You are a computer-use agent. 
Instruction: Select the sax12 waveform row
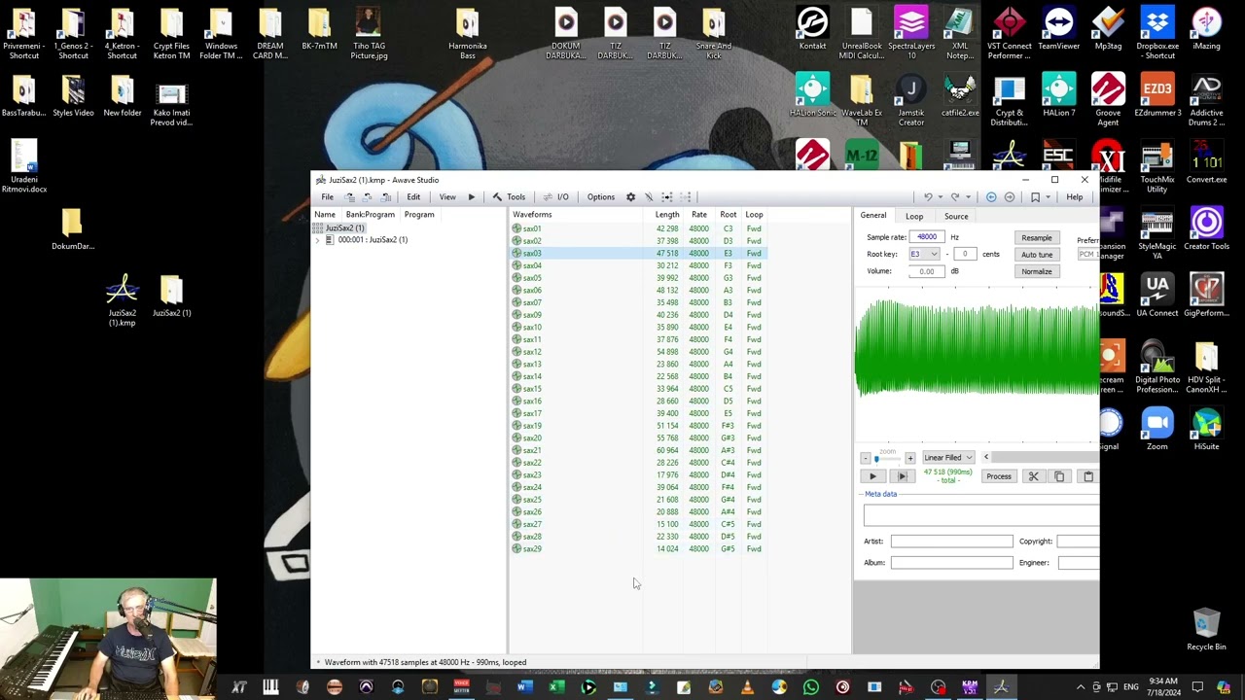[x=639, y=352]
